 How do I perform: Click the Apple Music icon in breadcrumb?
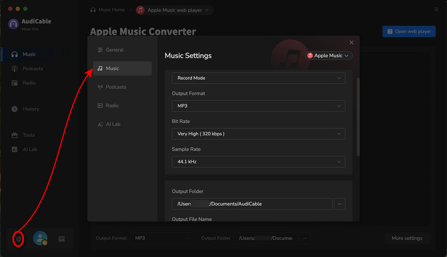(140, 10)
